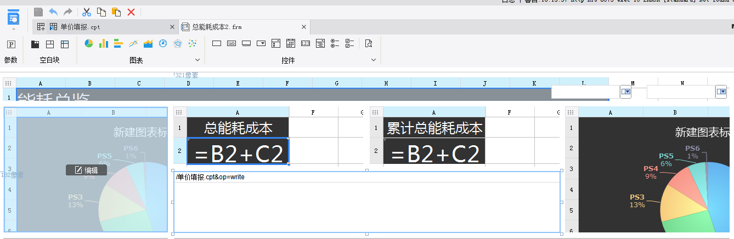Viewport: 734px width, 239px height.
Task: Insert the first 空白块 block icon
Action: click(35, 44)
